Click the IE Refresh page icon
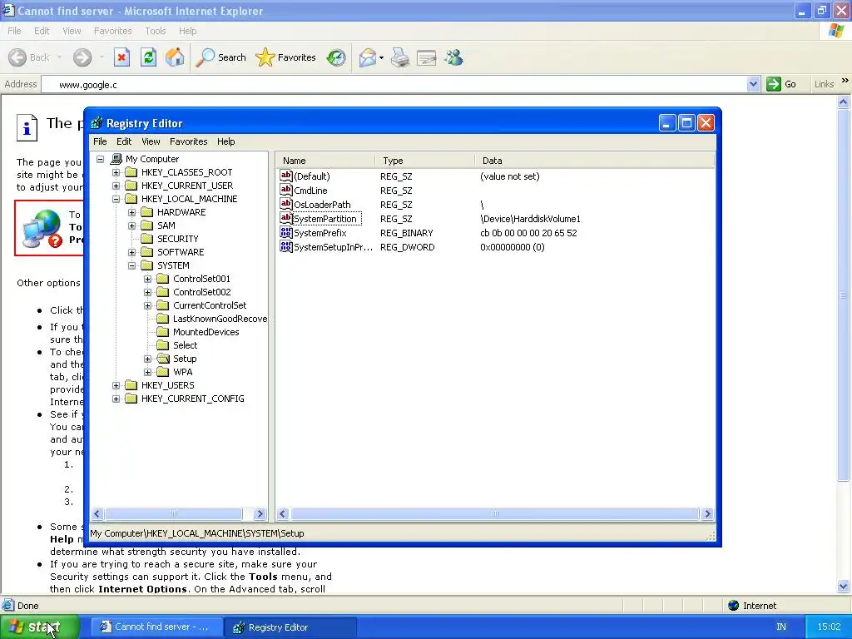Viewport: 852px width, 639px height. 148,57
